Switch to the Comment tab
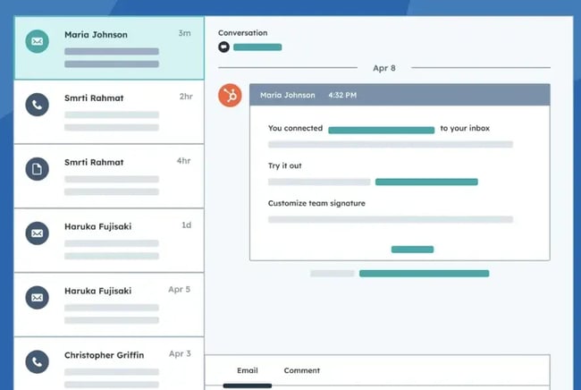The image size is (581, 390). point(301,370)
